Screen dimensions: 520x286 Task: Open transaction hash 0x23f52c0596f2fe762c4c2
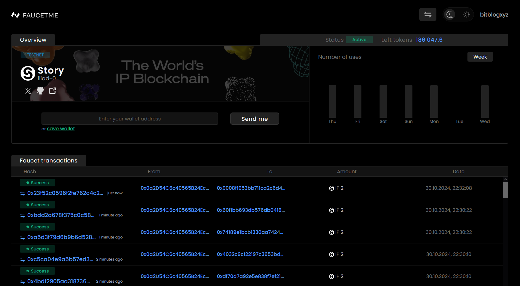tap(65, 193)
